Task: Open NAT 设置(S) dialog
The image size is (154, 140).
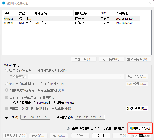Action: [x=137, y=84]
